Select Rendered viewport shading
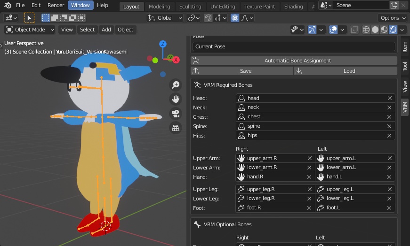410x246 pixels. (393, 30)
